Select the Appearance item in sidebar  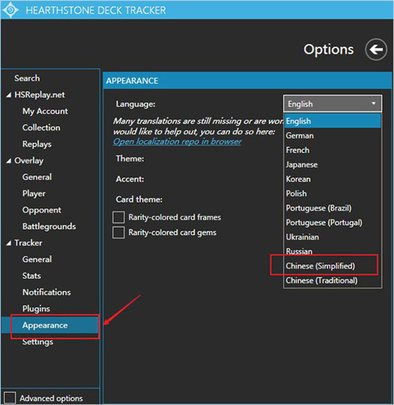[x=45, y=326]
